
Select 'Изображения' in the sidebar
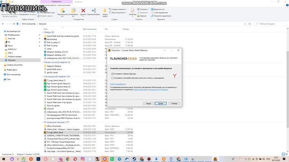pos(14,35)
